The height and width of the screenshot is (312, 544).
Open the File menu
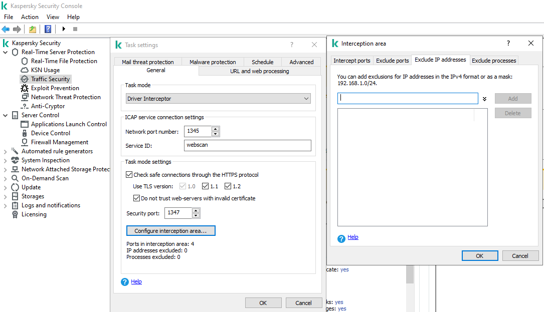pyautogui.click(x=9, y=17)
